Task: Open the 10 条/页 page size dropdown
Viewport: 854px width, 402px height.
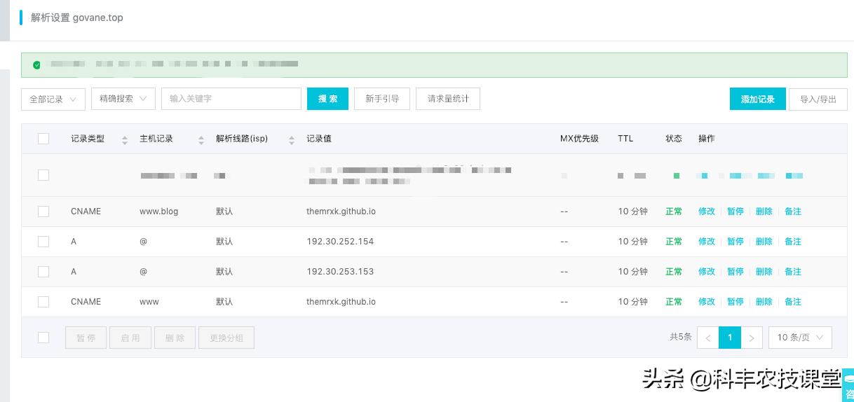Action: point(800,338)
